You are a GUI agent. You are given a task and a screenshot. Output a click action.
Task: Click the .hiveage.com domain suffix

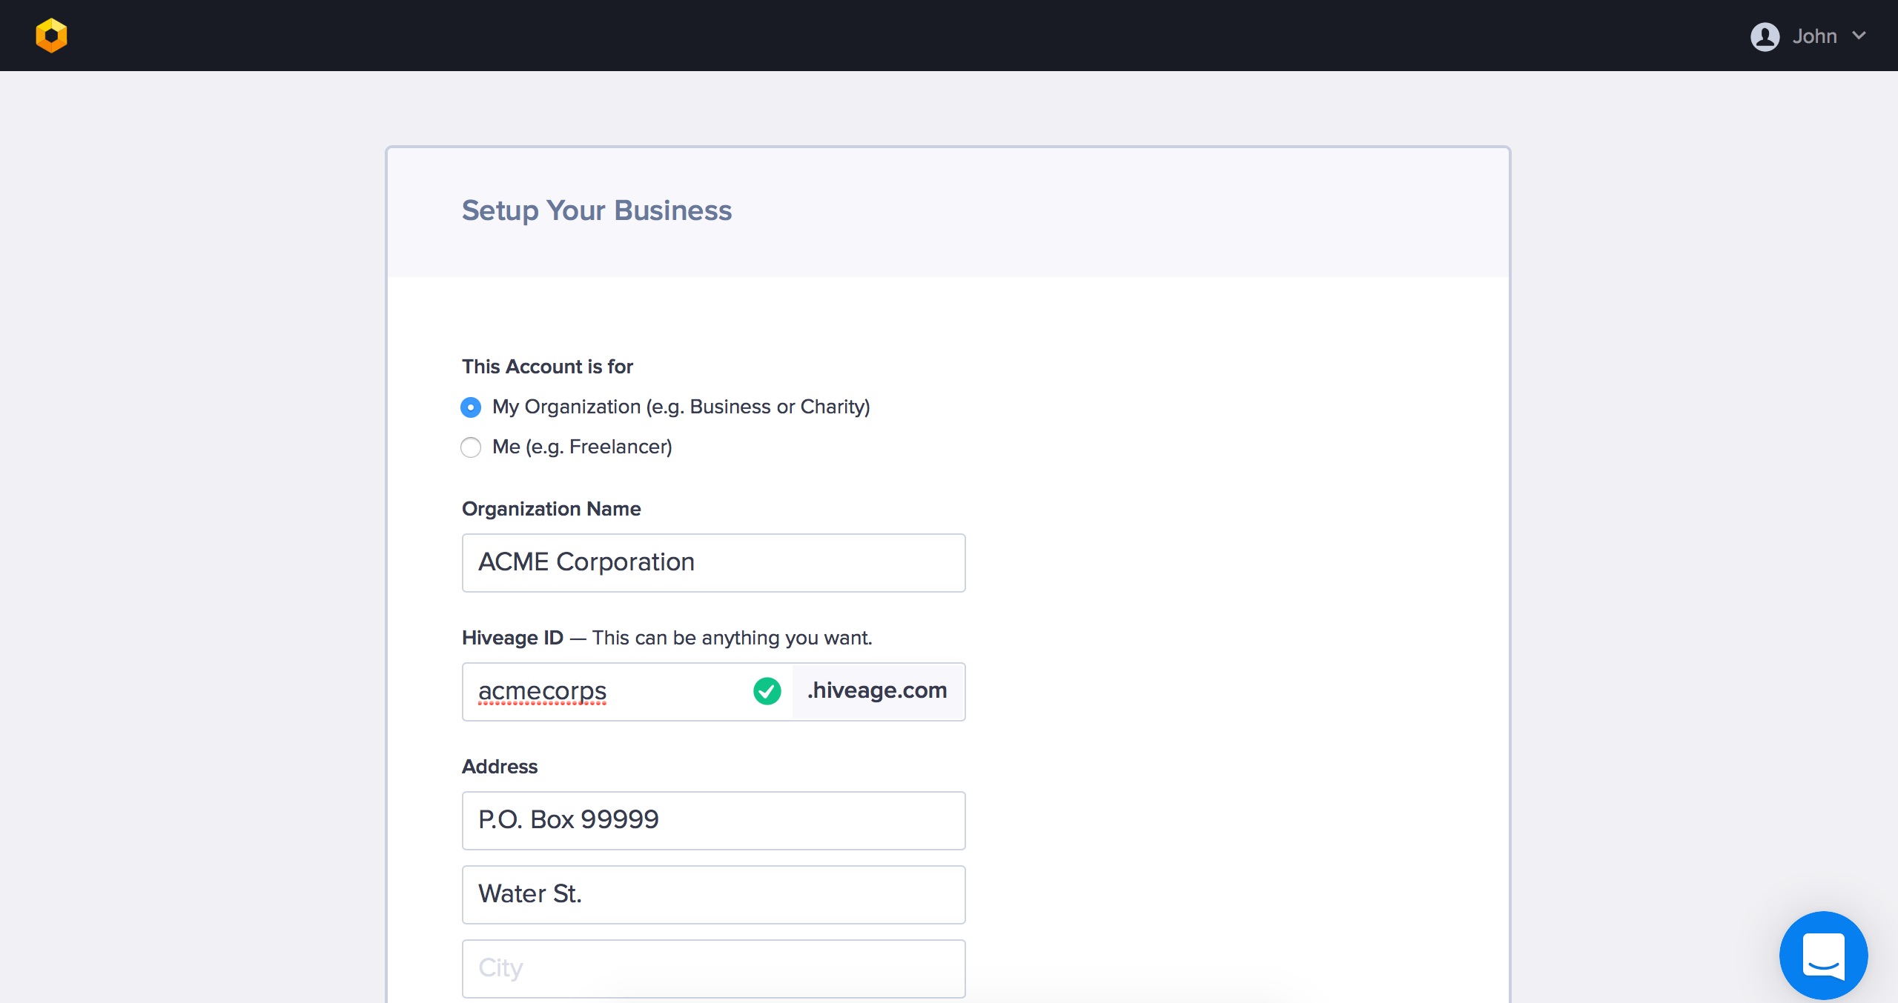877,690
